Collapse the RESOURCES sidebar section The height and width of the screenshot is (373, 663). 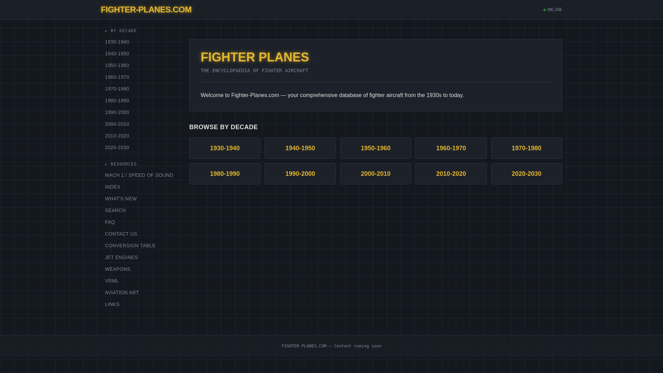tap(121, 164)
